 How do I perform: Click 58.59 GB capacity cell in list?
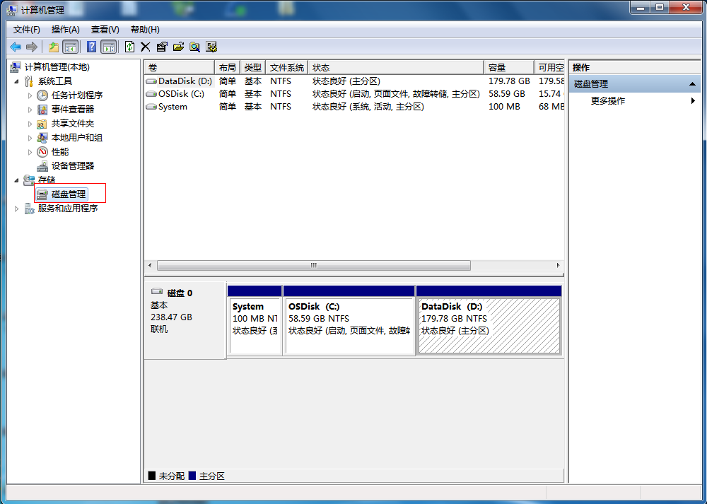point(507,94)
